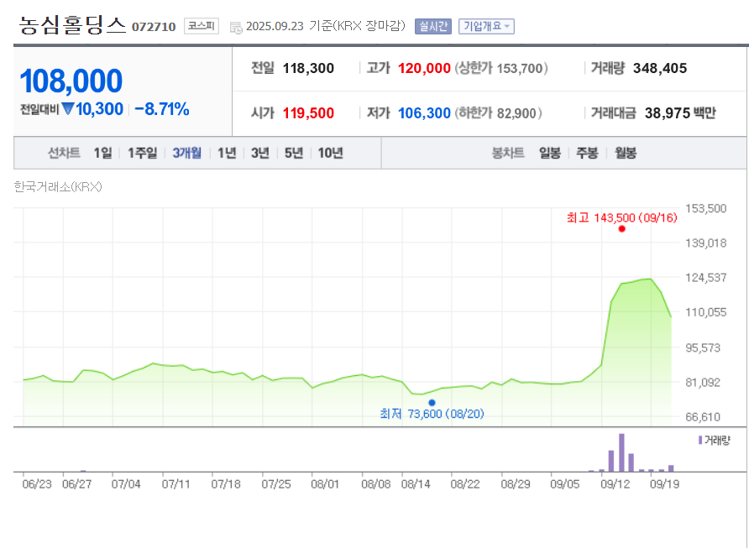
Task: Click the 고가 value 120,000
Action: point(424,68)
